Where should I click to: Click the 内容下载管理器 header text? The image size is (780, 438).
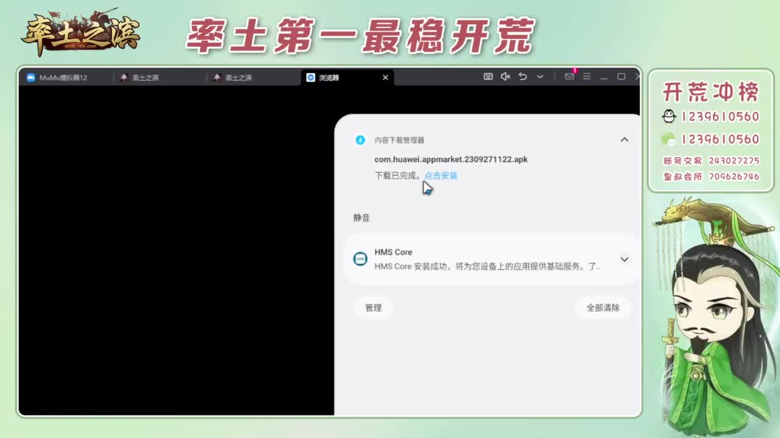coord(399,140)
